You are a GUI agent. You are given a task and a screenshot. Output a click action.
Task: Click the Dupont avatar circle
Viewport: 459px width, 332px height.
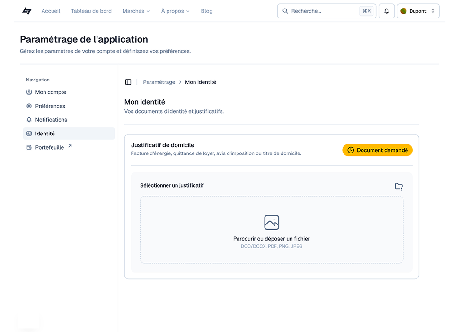404,11
